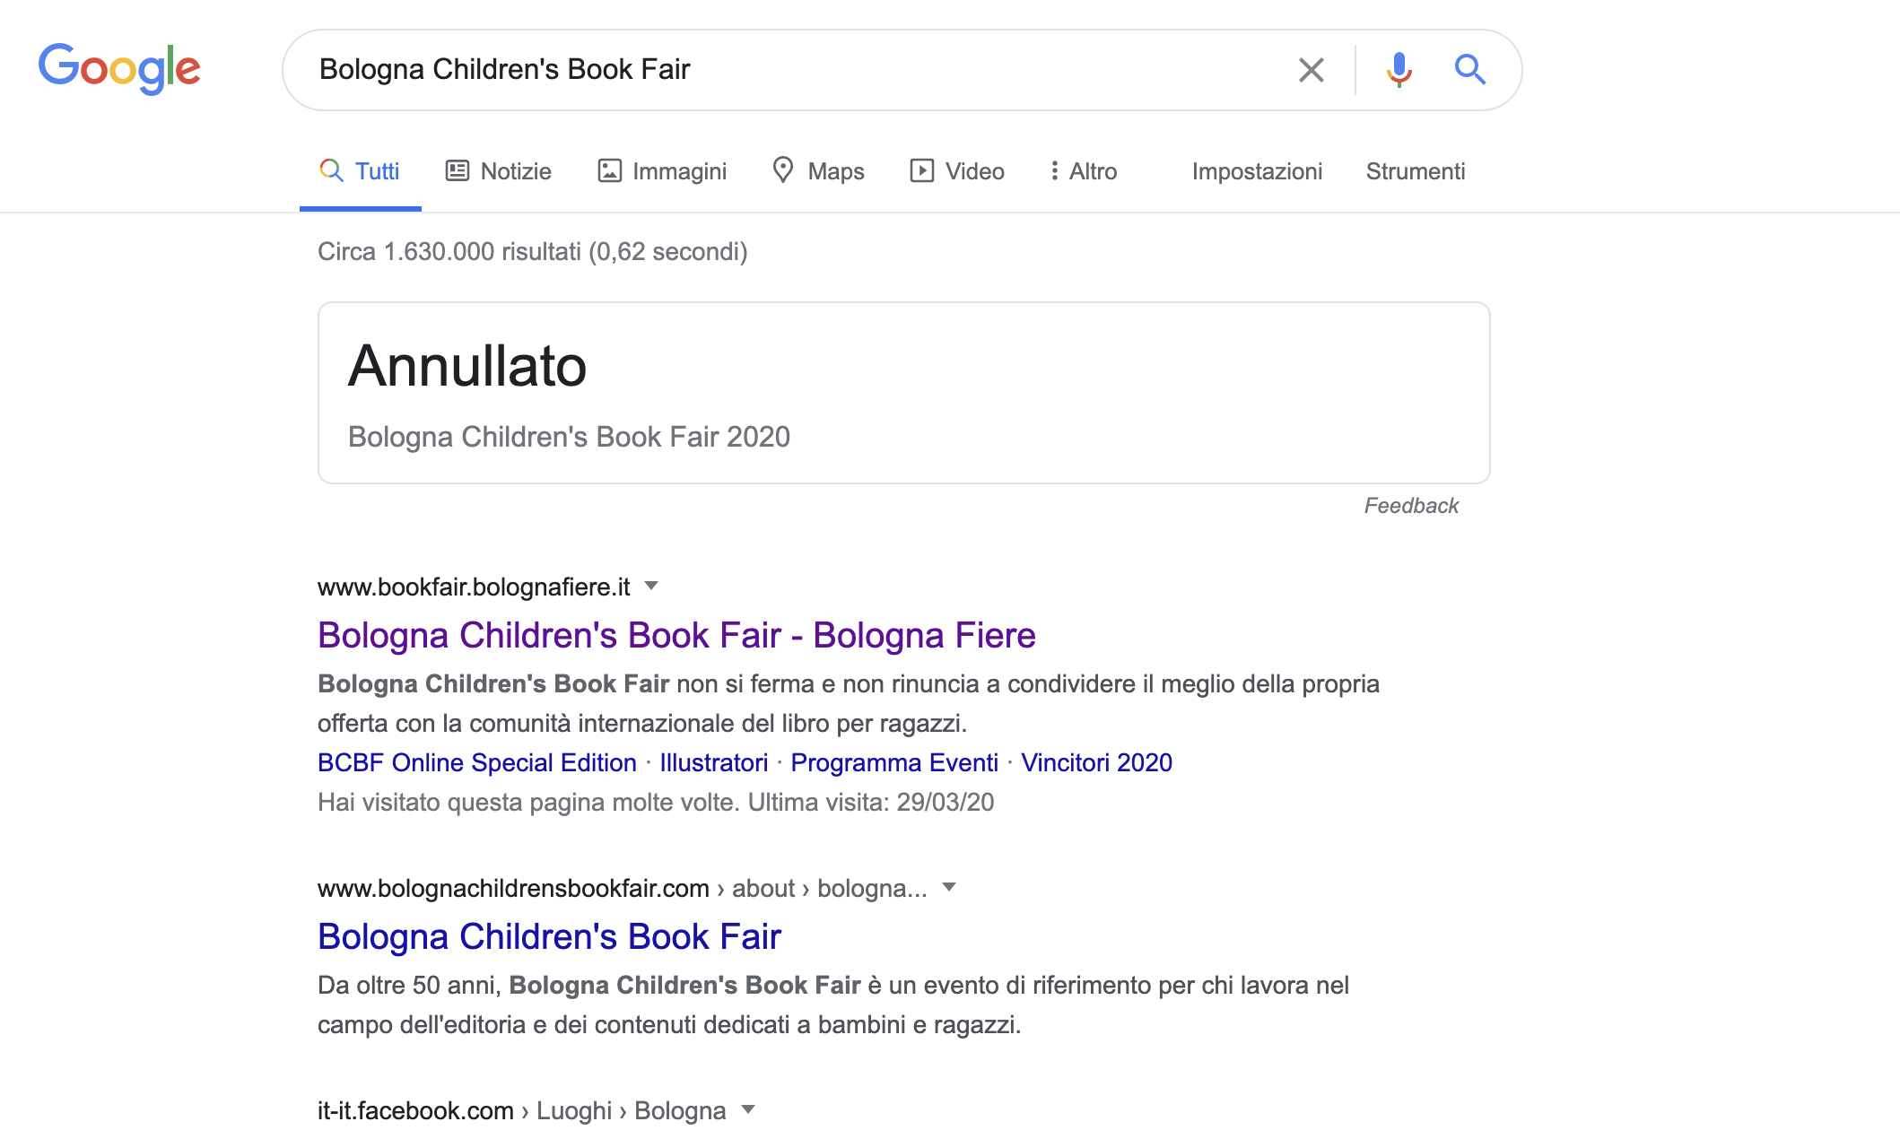Click the Maps pin icon
1900x1139 pixels.
pos(783,170)
